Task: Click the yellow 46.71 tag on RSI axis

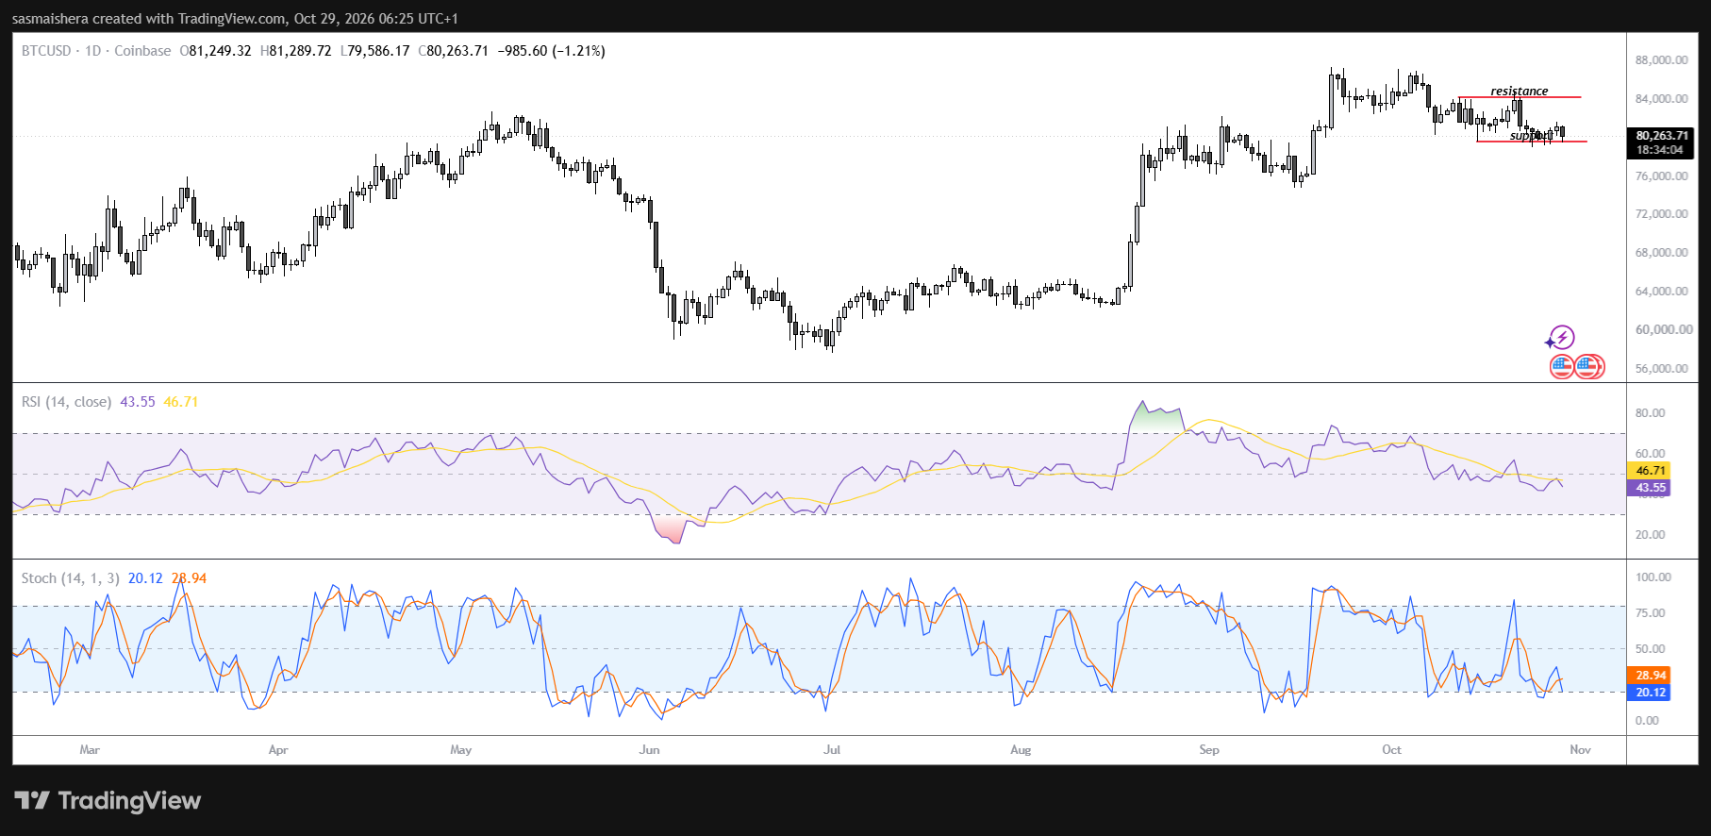Action: click(1650, 471)
